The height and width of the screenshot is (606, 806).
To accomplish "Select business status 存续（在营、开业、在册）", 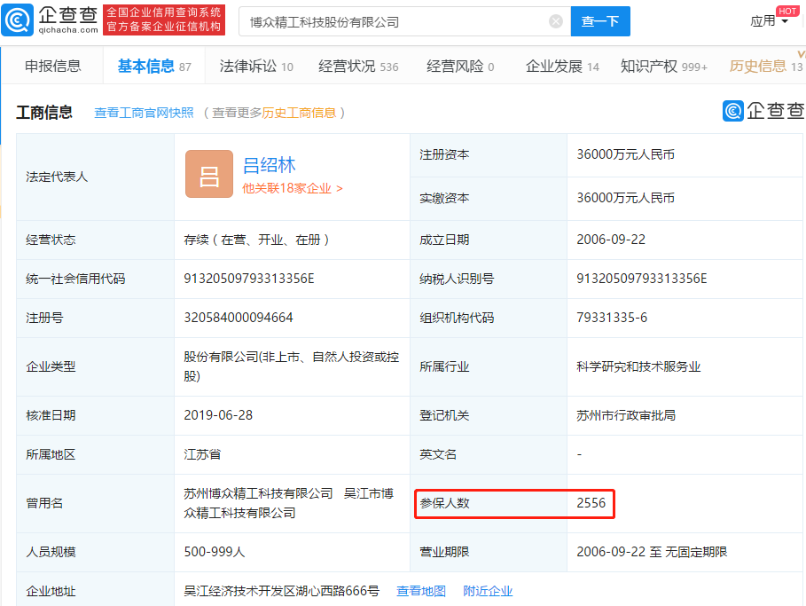I will (256, 240).
